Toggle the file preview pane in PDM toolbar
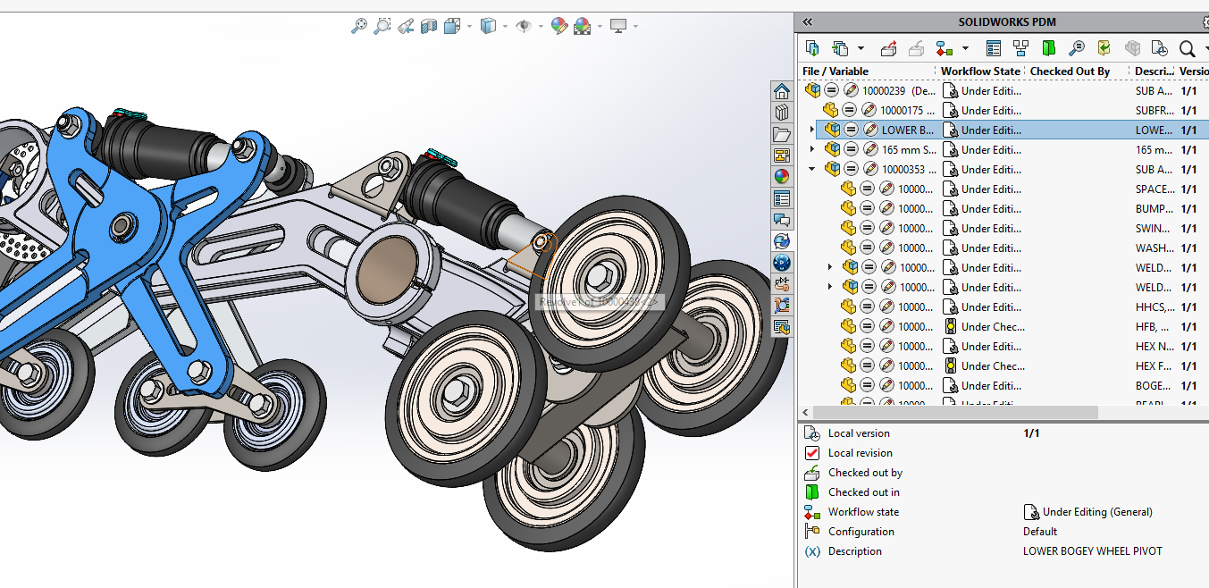 pos(1047,47)
